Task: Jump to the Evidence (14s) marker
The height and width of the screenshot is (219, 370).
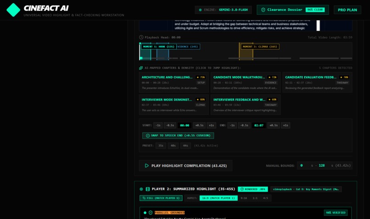Action: [x=188, y=46]
